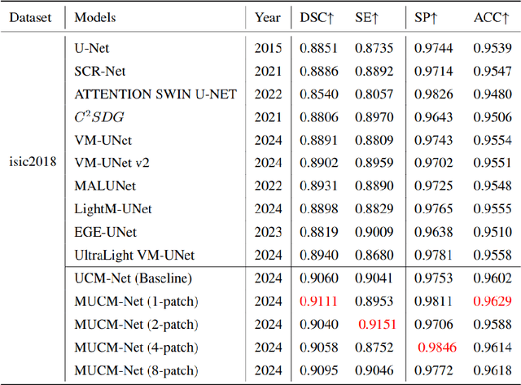Select the U-Net model name
Viewport: 521px width, 385px height.
[x=92, y=47]
